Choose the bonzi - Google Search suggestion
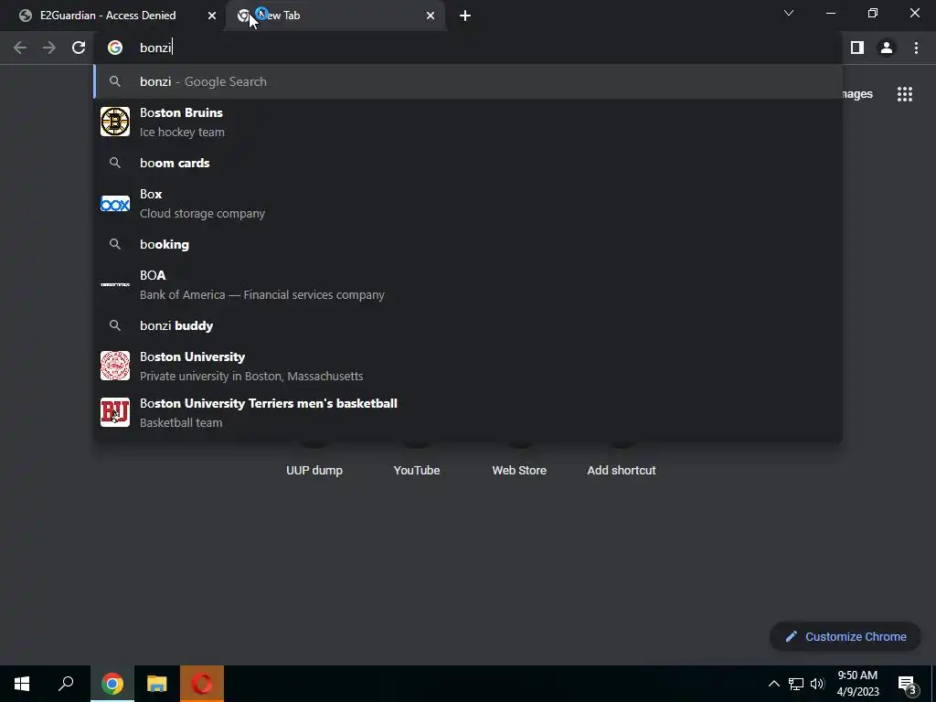The image size is (936, 702). (x=468, y=81)
